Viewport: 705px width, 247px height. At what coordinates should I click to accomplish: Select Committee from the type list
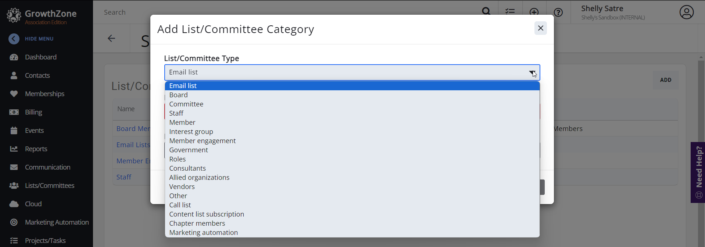click(186, 104)
